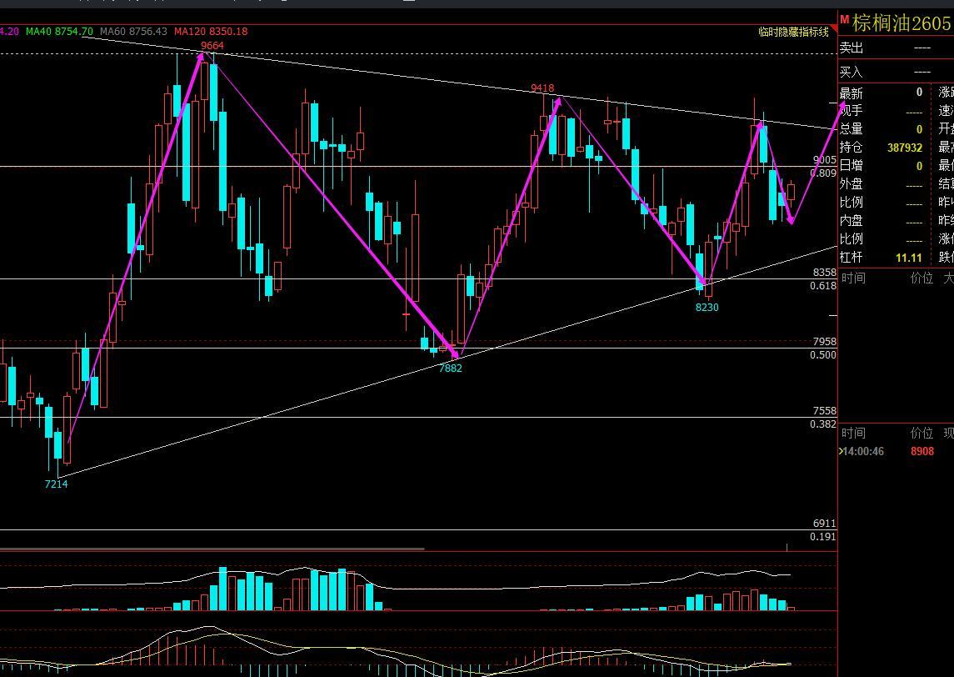Select the 买入 quote row label

click(x=852, y=72)
